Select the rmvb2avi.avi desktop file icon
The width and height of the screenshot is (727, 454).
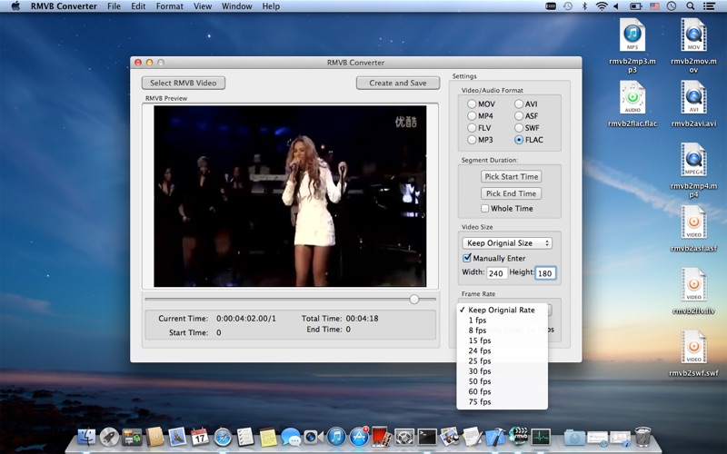click(x=693, y=97)
